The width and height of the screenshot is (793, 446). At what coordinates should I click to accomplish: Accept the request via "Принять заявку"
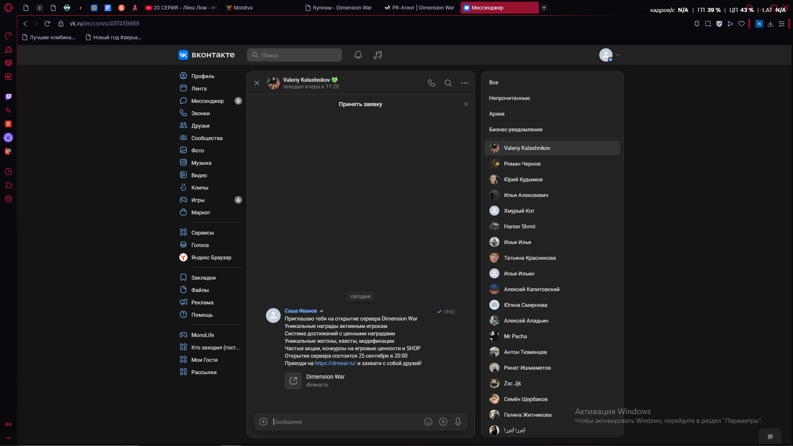coord(361,104)
